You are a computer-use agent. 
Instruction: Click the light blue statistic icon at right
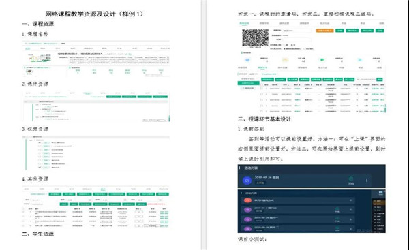coord(360,60)
